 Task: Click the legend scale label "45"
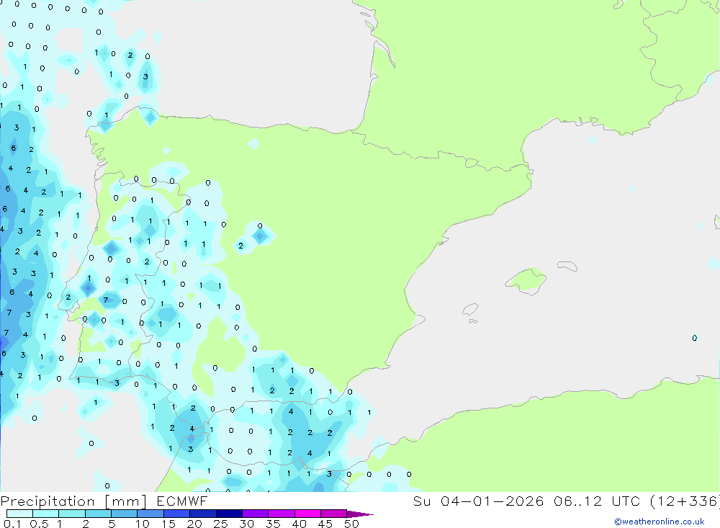click(325, 524)
